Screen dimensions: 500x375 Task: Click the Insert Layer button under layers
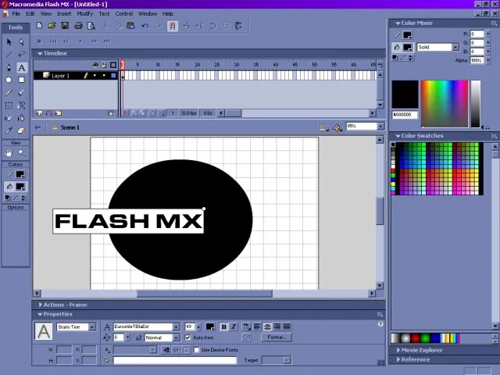click(x=39, y=113)
